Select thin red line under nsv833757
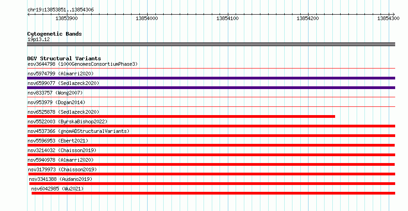 [x=211, y=97]
